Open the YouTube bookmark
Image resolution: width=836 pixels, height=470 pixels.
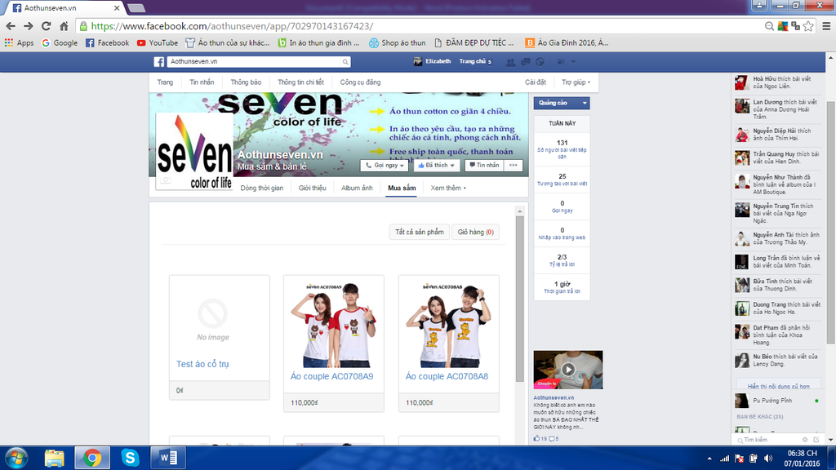tap(158, 42)
